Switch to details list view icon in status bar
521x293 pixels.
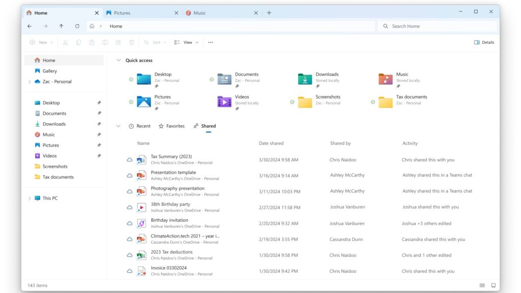(482, 285)
